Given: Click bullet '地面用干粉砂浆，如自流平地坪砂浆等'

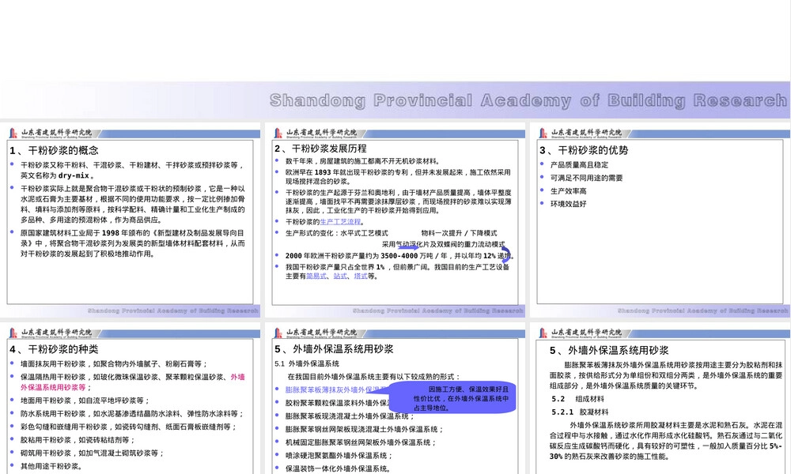Looking at the screenshot, I should [x=85, y=401].
